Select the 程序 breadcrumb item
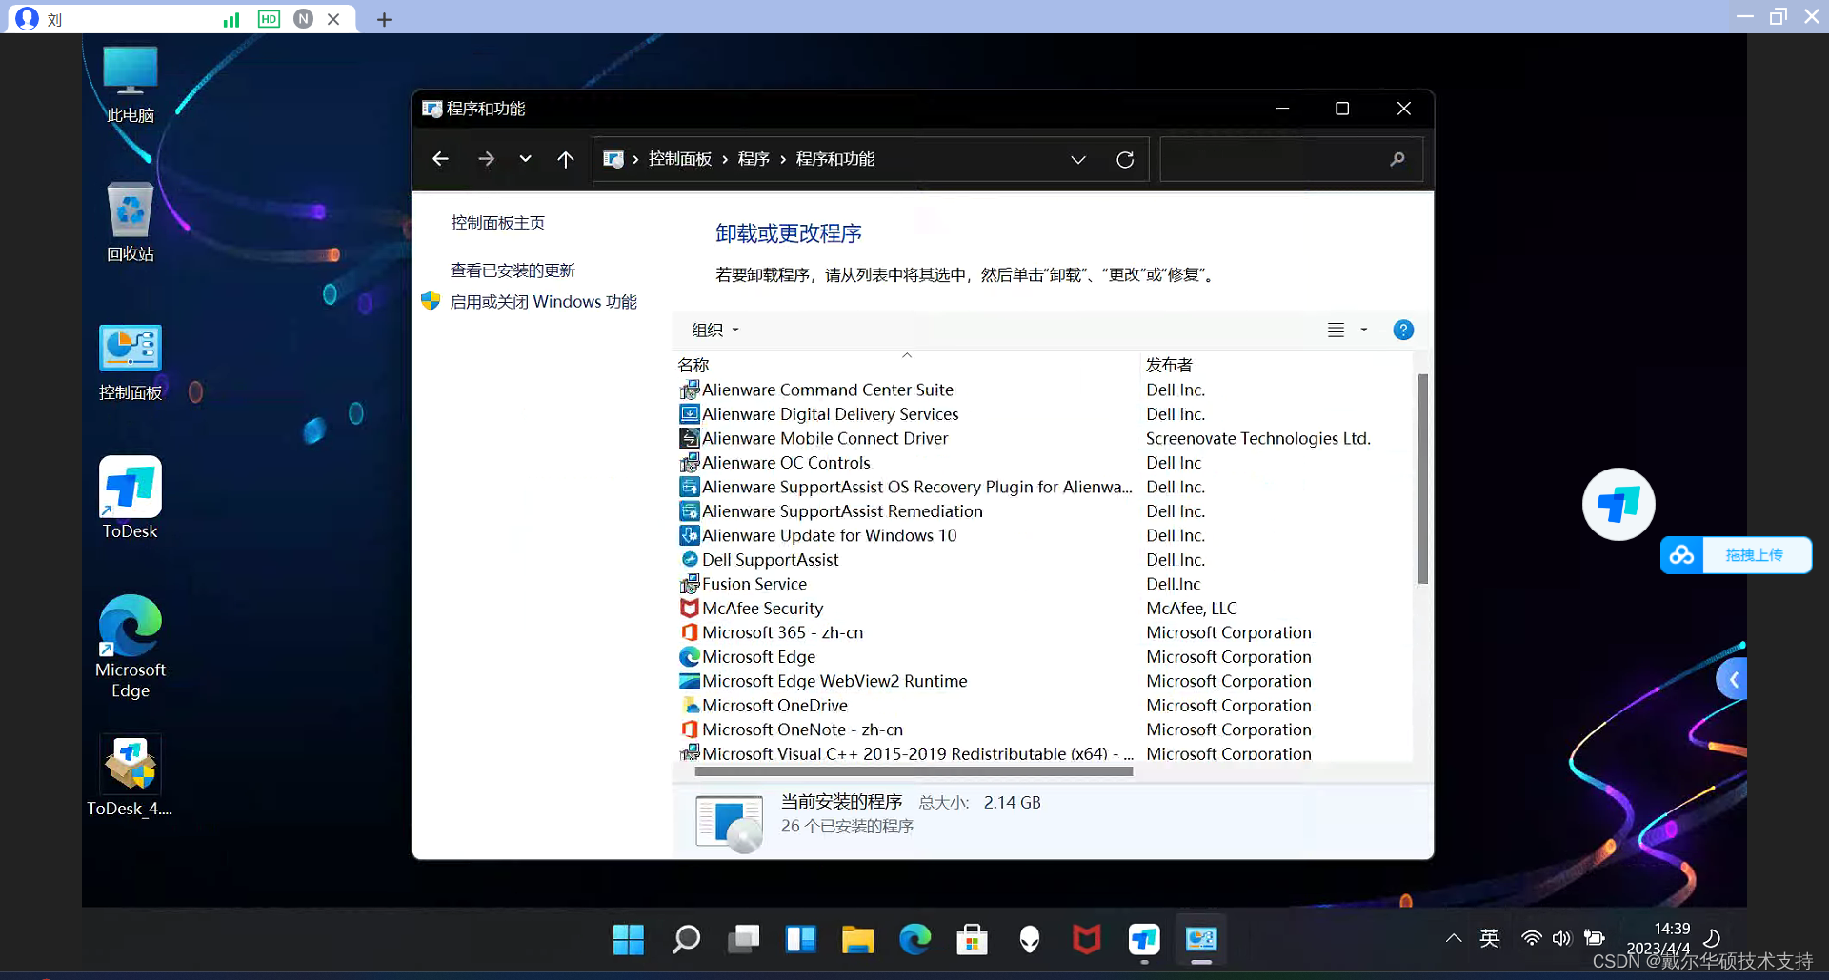The width and height of the screenshot is (1829, 980). [x=753, y=159]
